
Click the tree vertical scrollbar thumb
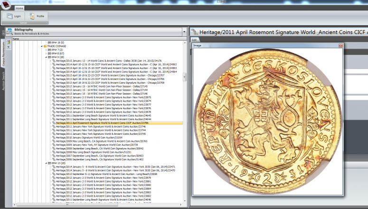coord(185,77)
